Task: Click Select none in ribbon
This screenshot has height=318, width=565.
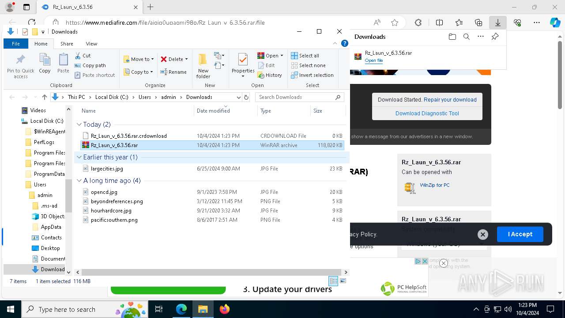Action: (308, 65)
